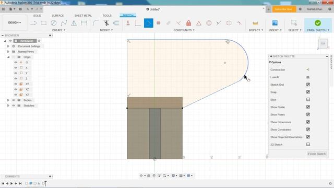Image resolution: width=334 pixels, height=188 pixels.
Task: Open the DESIGN workspace dropdown
Action: 15,22
